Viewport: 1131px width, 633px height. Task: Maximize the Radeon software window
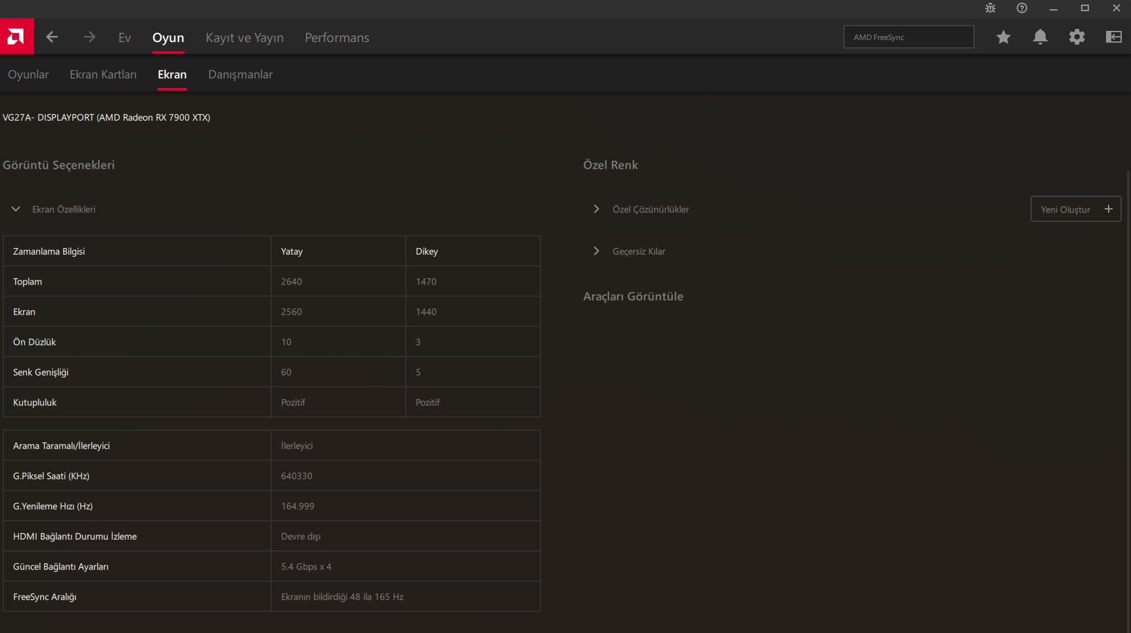[x=1085, y=8]
